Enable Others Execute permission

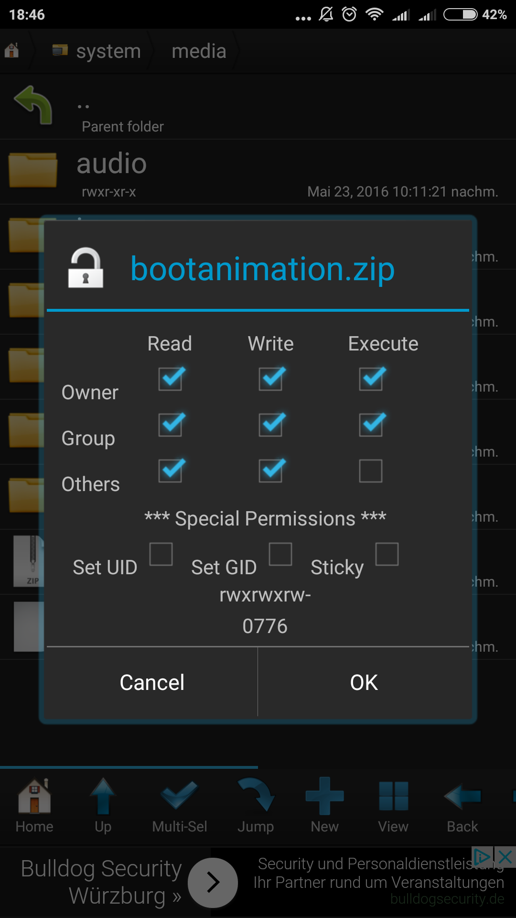point(371,471)
